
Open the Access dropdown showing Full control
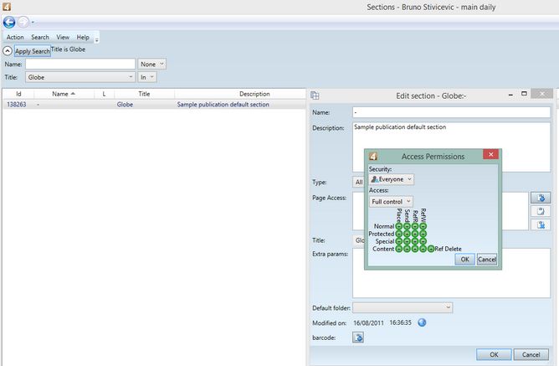coord(391,202)
